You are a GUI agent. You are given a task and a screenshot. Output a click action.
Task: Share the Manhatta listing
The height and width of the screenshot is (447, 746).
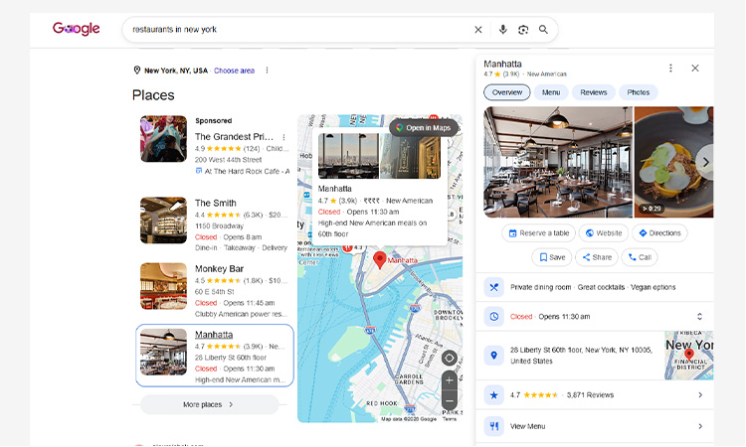(597, 257)
